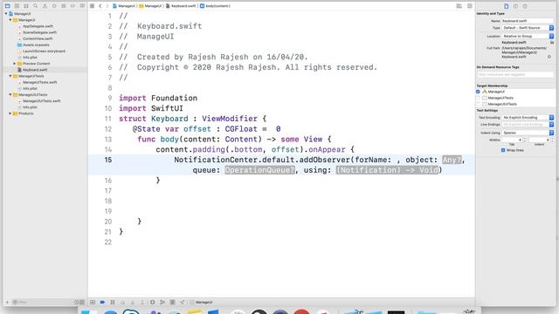Open the Type dropdown (Default - Swift Source)

point(528,28)
